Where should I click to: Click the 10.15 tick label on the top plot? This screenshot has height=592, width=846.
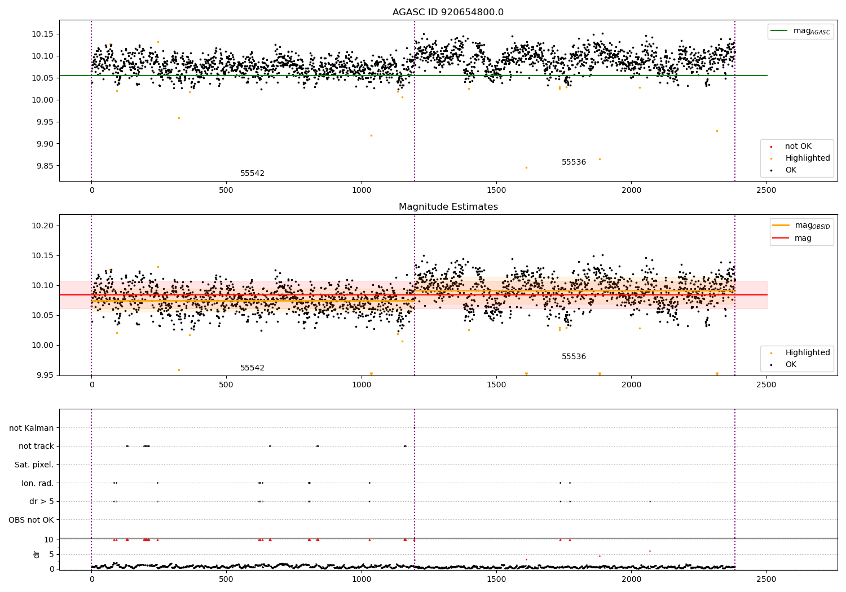tap(42, 34)
